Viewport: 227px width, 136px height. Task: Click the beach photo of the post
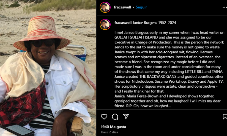point(48,68)
